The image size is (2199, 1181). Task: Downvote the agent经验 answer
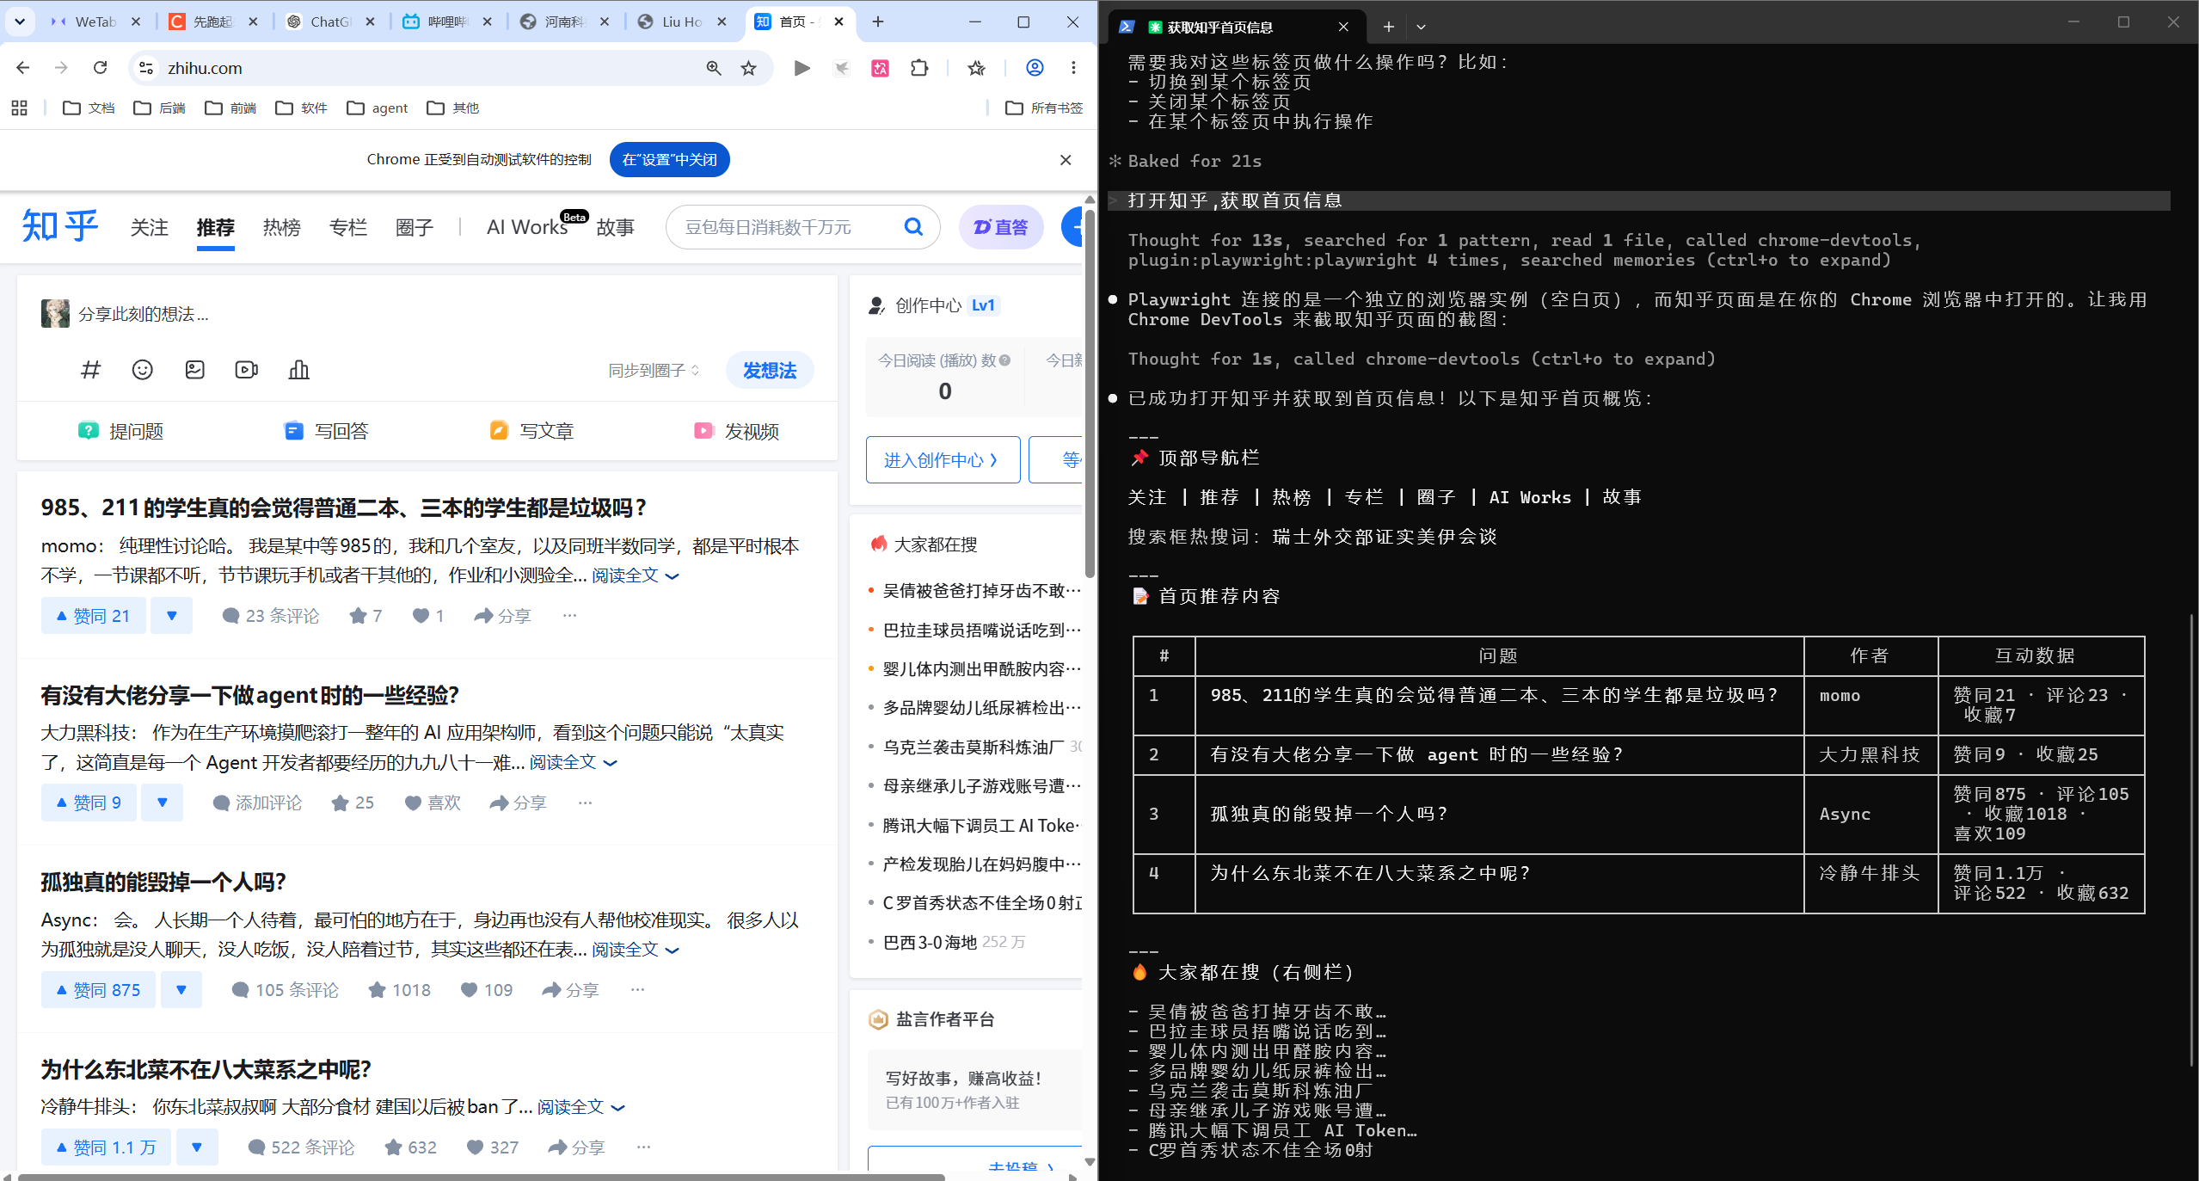[x=163, y=803]
